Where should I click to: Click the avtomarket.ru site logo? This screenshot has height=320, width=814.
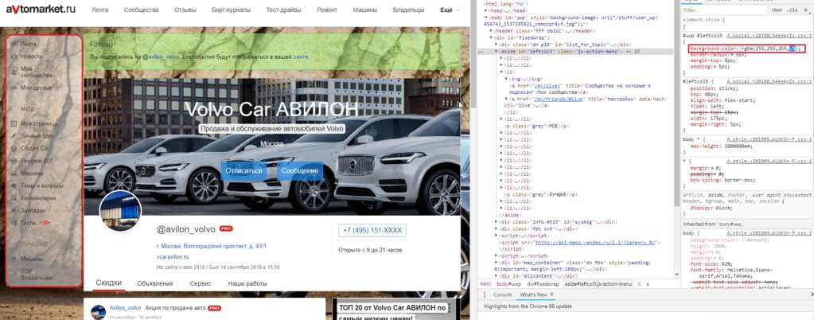pyautogui.click(x=41, y=10)
